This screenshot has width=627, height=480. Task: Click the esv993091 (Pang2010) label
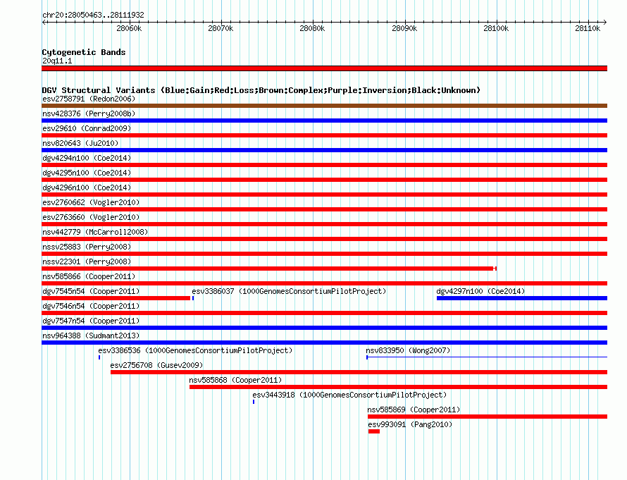[410, 424]
